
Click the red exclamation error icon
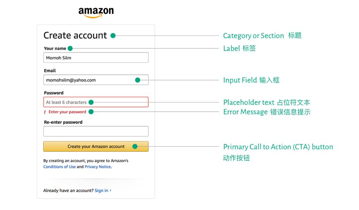pos(45,112)
